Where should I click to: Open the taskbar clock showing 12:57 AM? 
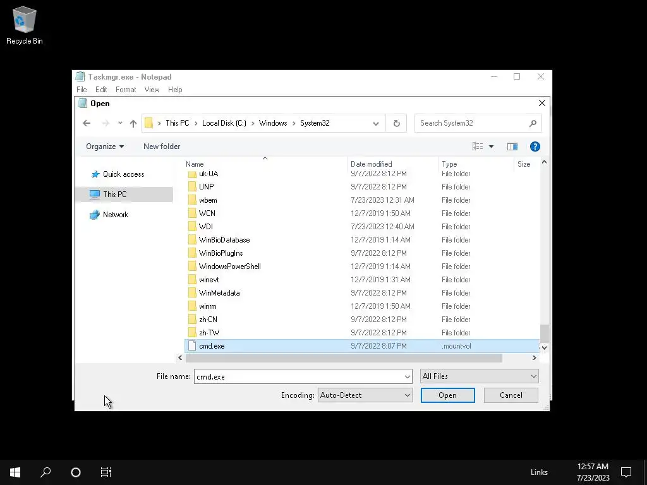(x=593, y=472)
